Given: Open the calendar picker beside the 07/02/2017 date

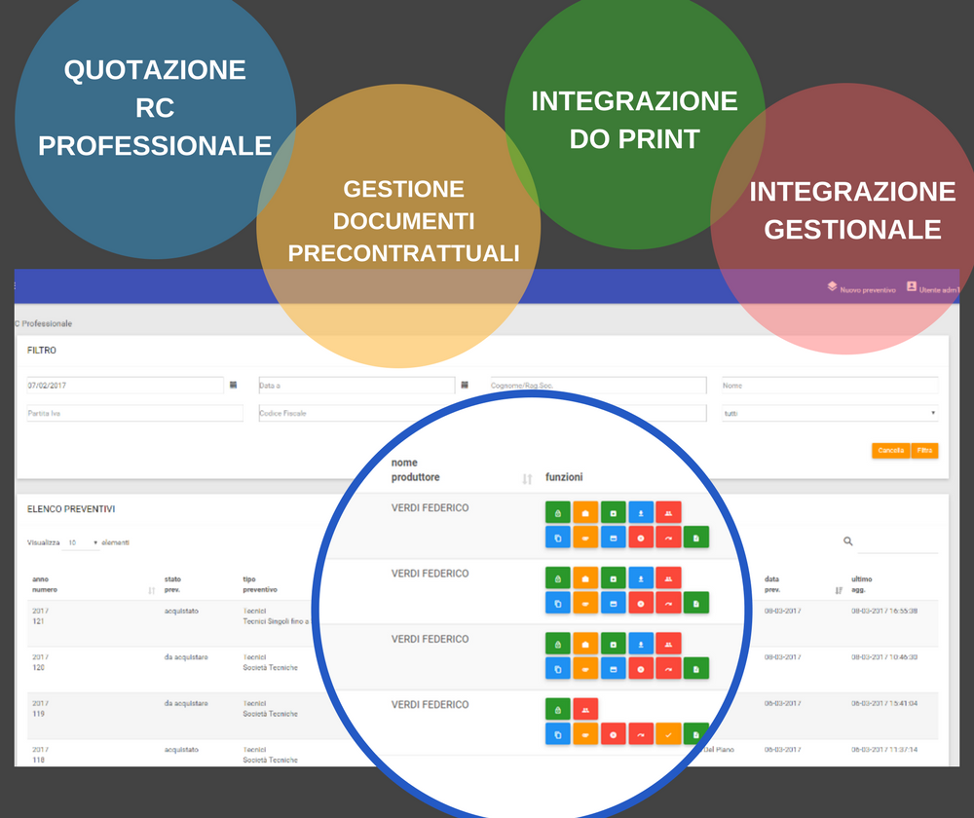Looking at the screenshot, I should [x=234, y=385].
